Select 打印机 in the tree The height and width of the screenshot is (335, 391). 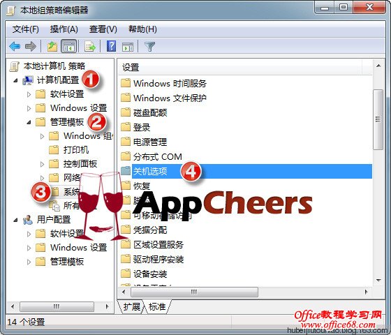76,150
